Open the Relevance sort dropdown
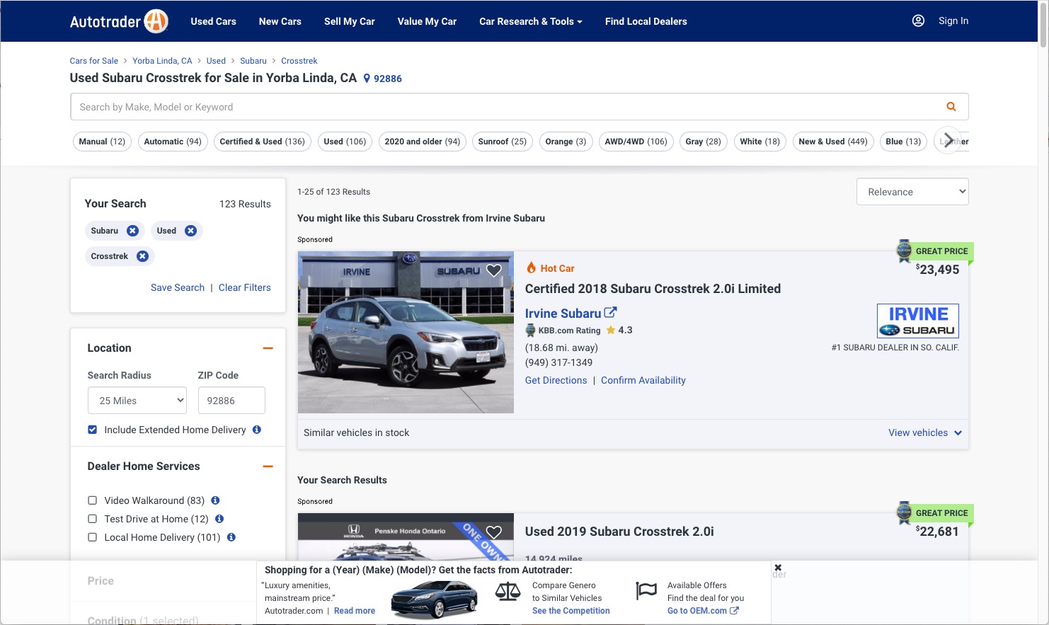This screenshot has width=1049, height=625. [912, 192]
